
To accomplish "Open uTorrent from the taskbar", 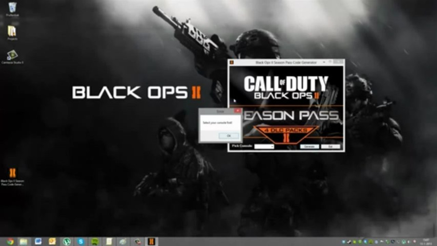I will click(x=67, y=242).
